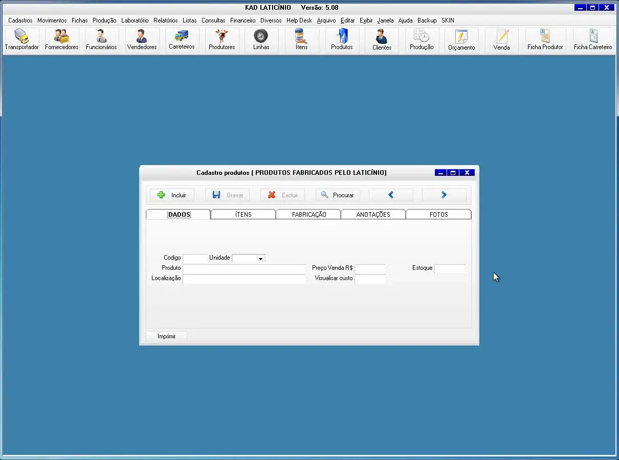Image resolution: width=619 pixels, height=460 pixels.
Task: Click the Gravar save button
Action: [x=227, y=195]
